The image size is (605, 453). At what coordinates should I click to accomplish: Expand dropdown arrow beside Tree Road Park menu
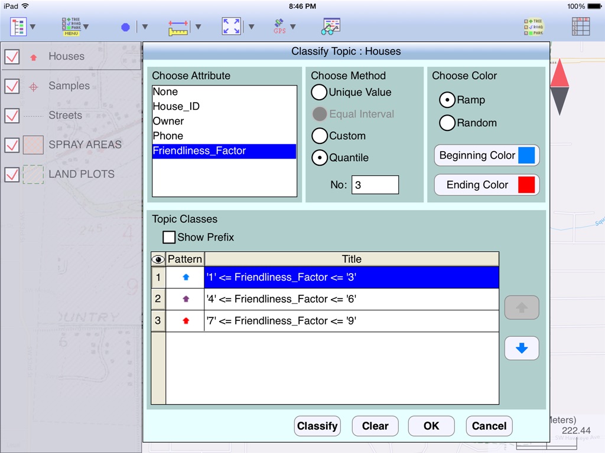click(86, 27)
